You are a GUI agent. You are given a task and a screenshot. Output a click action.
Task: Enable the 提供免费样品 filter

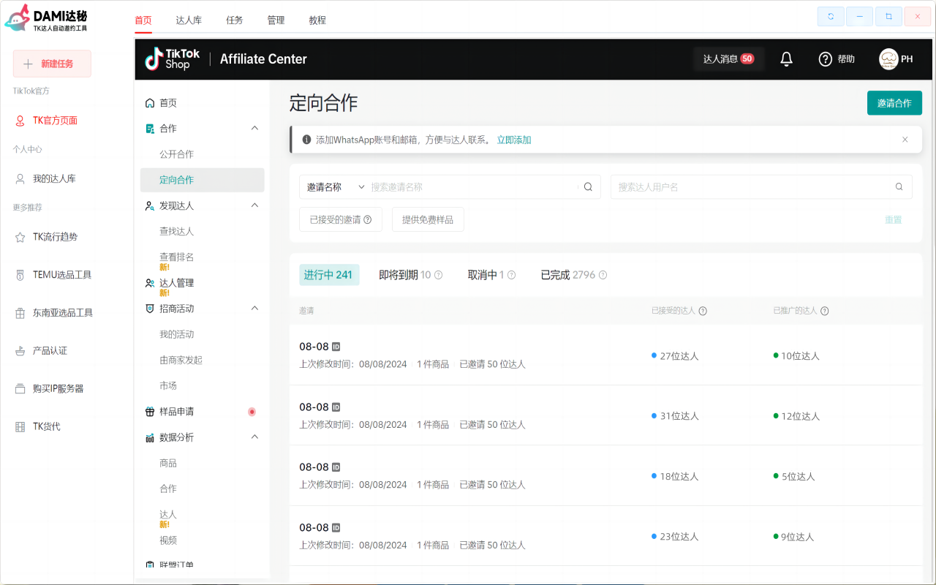point(428,219)
